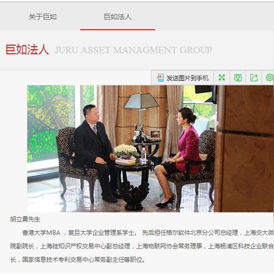Click the JURU ASSET MANAGMENT GROUP subtitle
The image size is (274, 274).
coord(133,50)
